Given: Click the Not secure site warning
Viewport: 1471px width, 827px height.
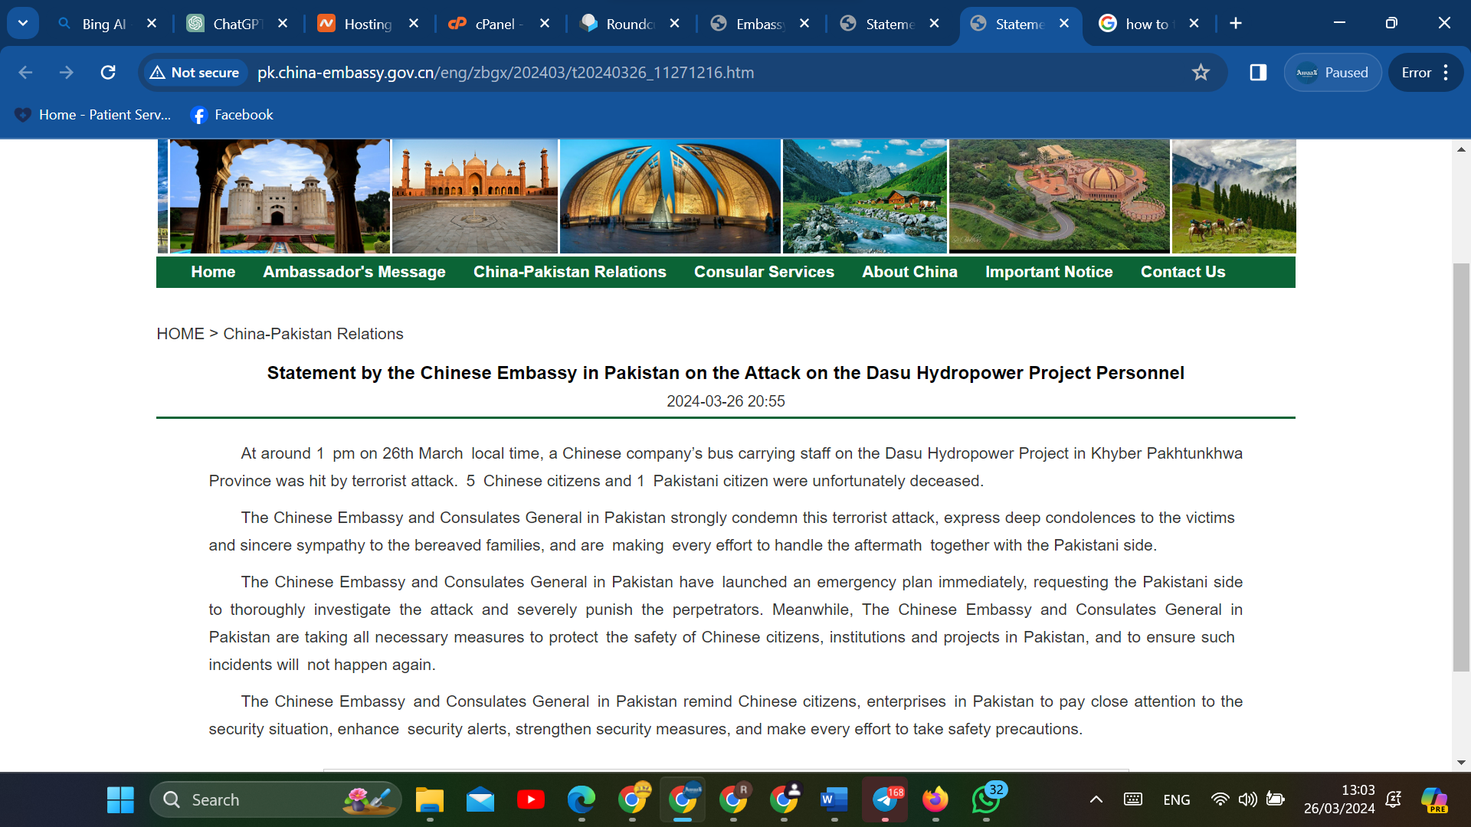Looking at the screenshot, I should click(195, 73).
